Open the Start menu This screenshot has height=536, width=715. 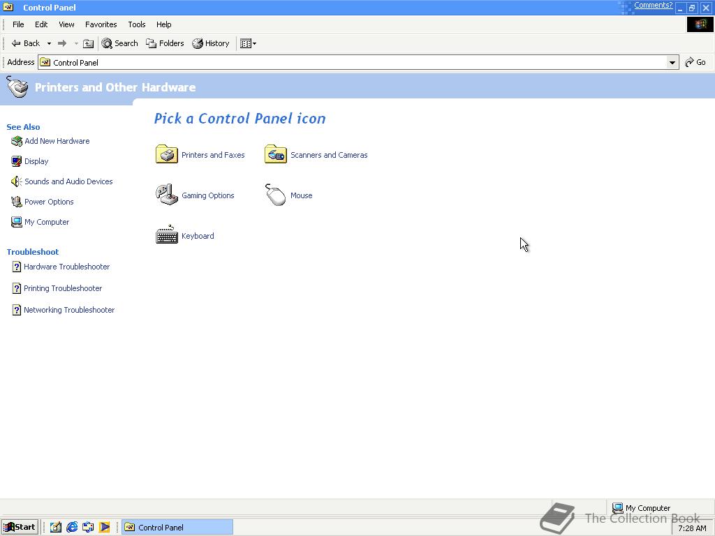(x=19, y=528)
